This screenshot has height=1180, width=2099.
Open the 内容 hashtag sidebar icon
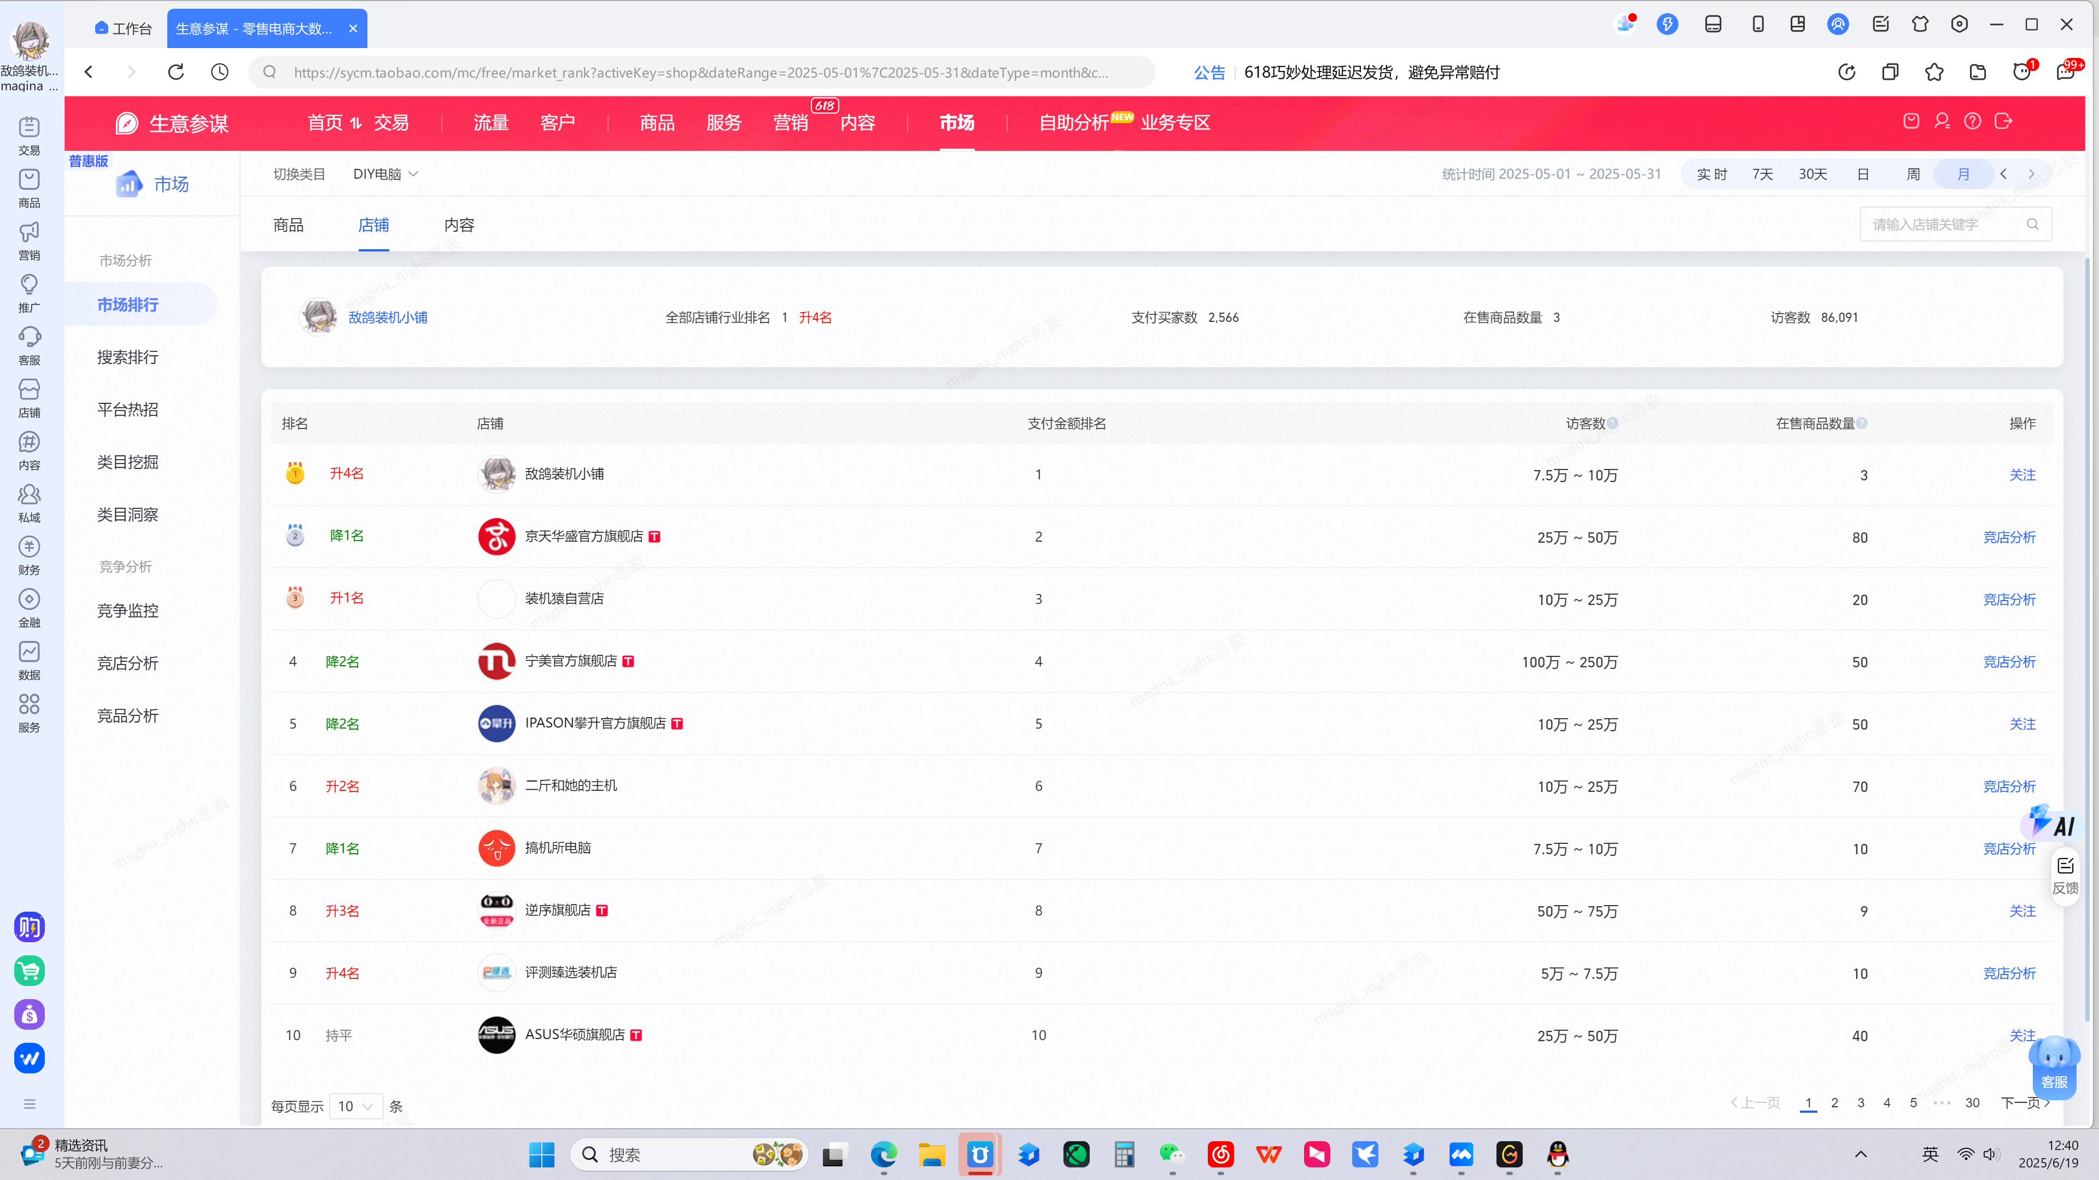pos(30,450)
